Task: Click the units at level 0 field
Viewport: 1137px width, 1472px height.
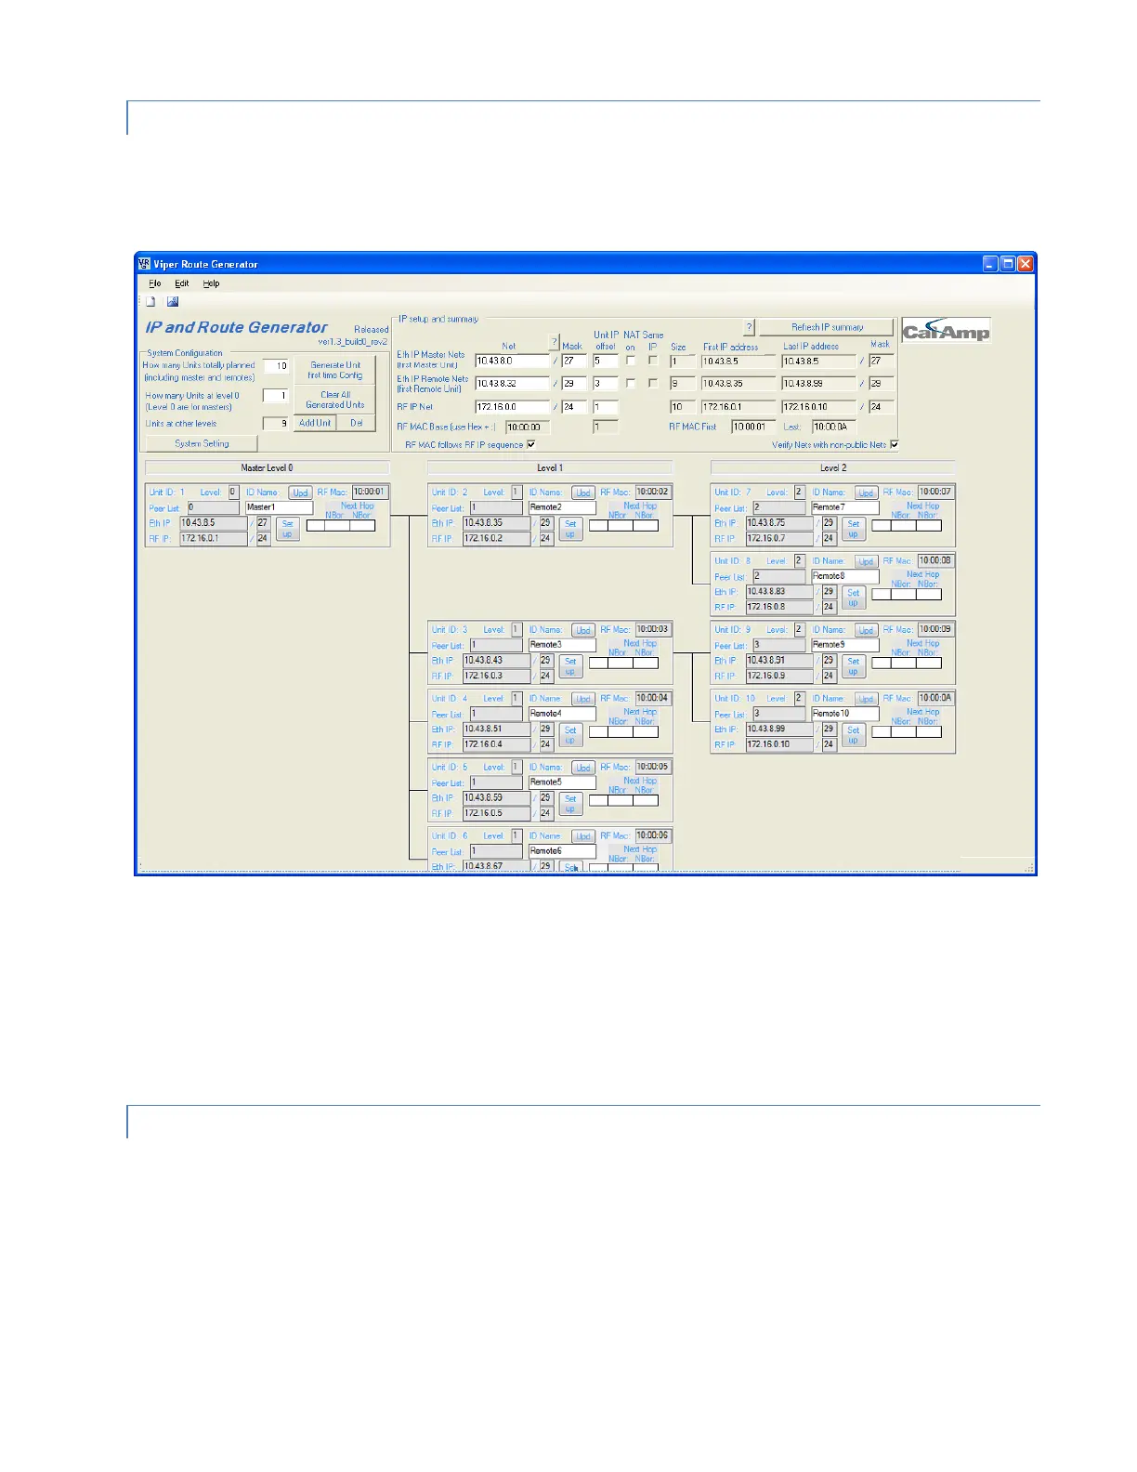Action: (276, 396)
